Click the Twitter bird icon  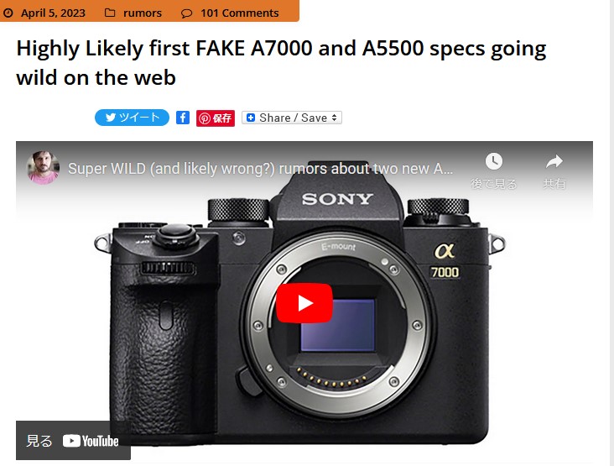pyautogui.click(x=111, y=118)
